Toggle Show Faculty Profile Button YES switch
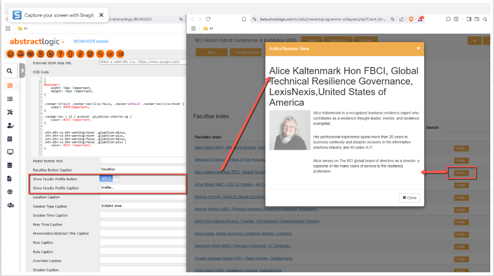This screenshot has height=276, width=494. (109, 178)
